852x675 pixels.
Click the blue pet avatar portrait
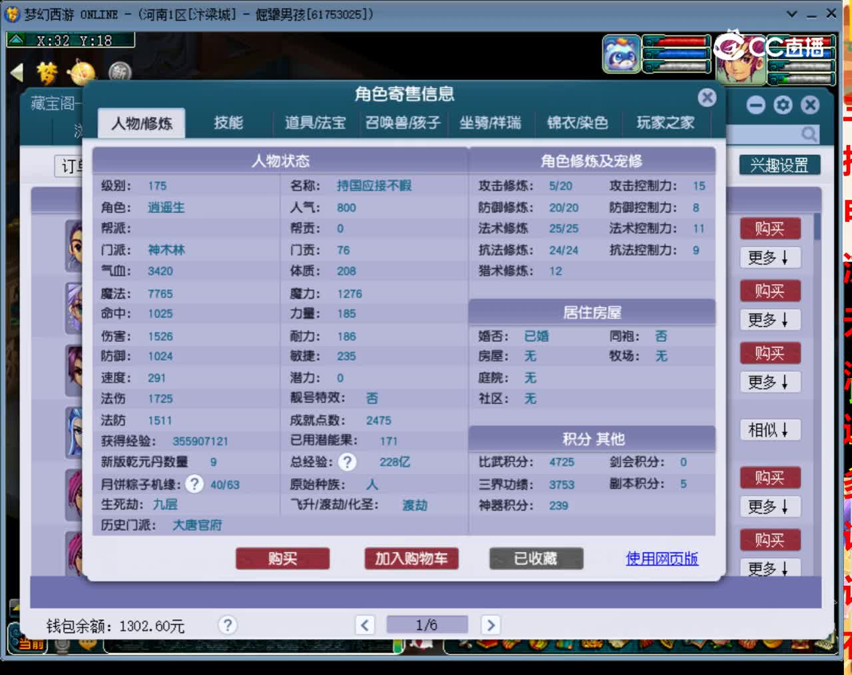(622, 54)
